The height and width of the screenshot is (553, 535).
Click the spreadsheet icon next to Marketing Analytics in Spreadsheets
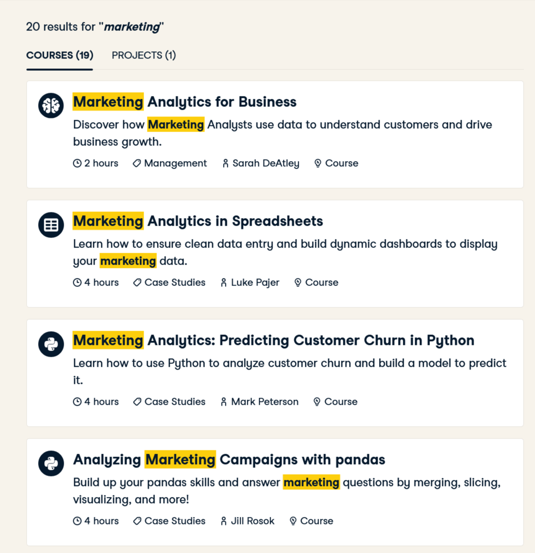tap(50, 225)
